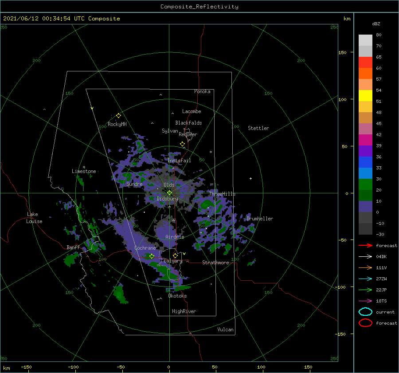Viewport: 399px width, 373px height.
Task: Click the Stettler city label
Action: [x=258, y=128]
